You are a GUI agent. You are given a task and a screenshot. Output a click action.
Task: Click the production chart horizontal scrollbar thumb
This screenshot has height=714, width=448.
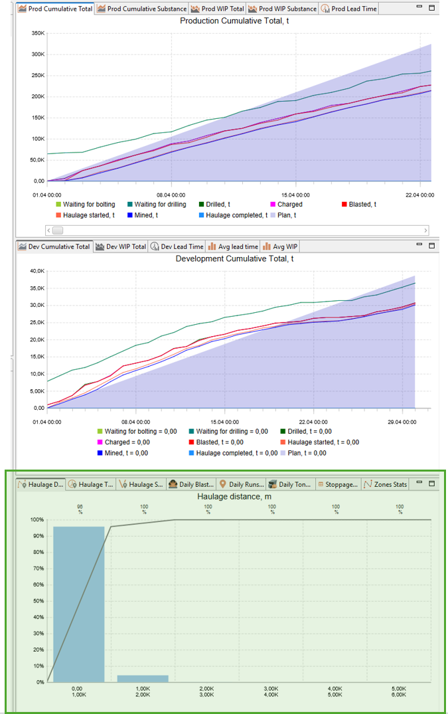click(x=58, y=230)
